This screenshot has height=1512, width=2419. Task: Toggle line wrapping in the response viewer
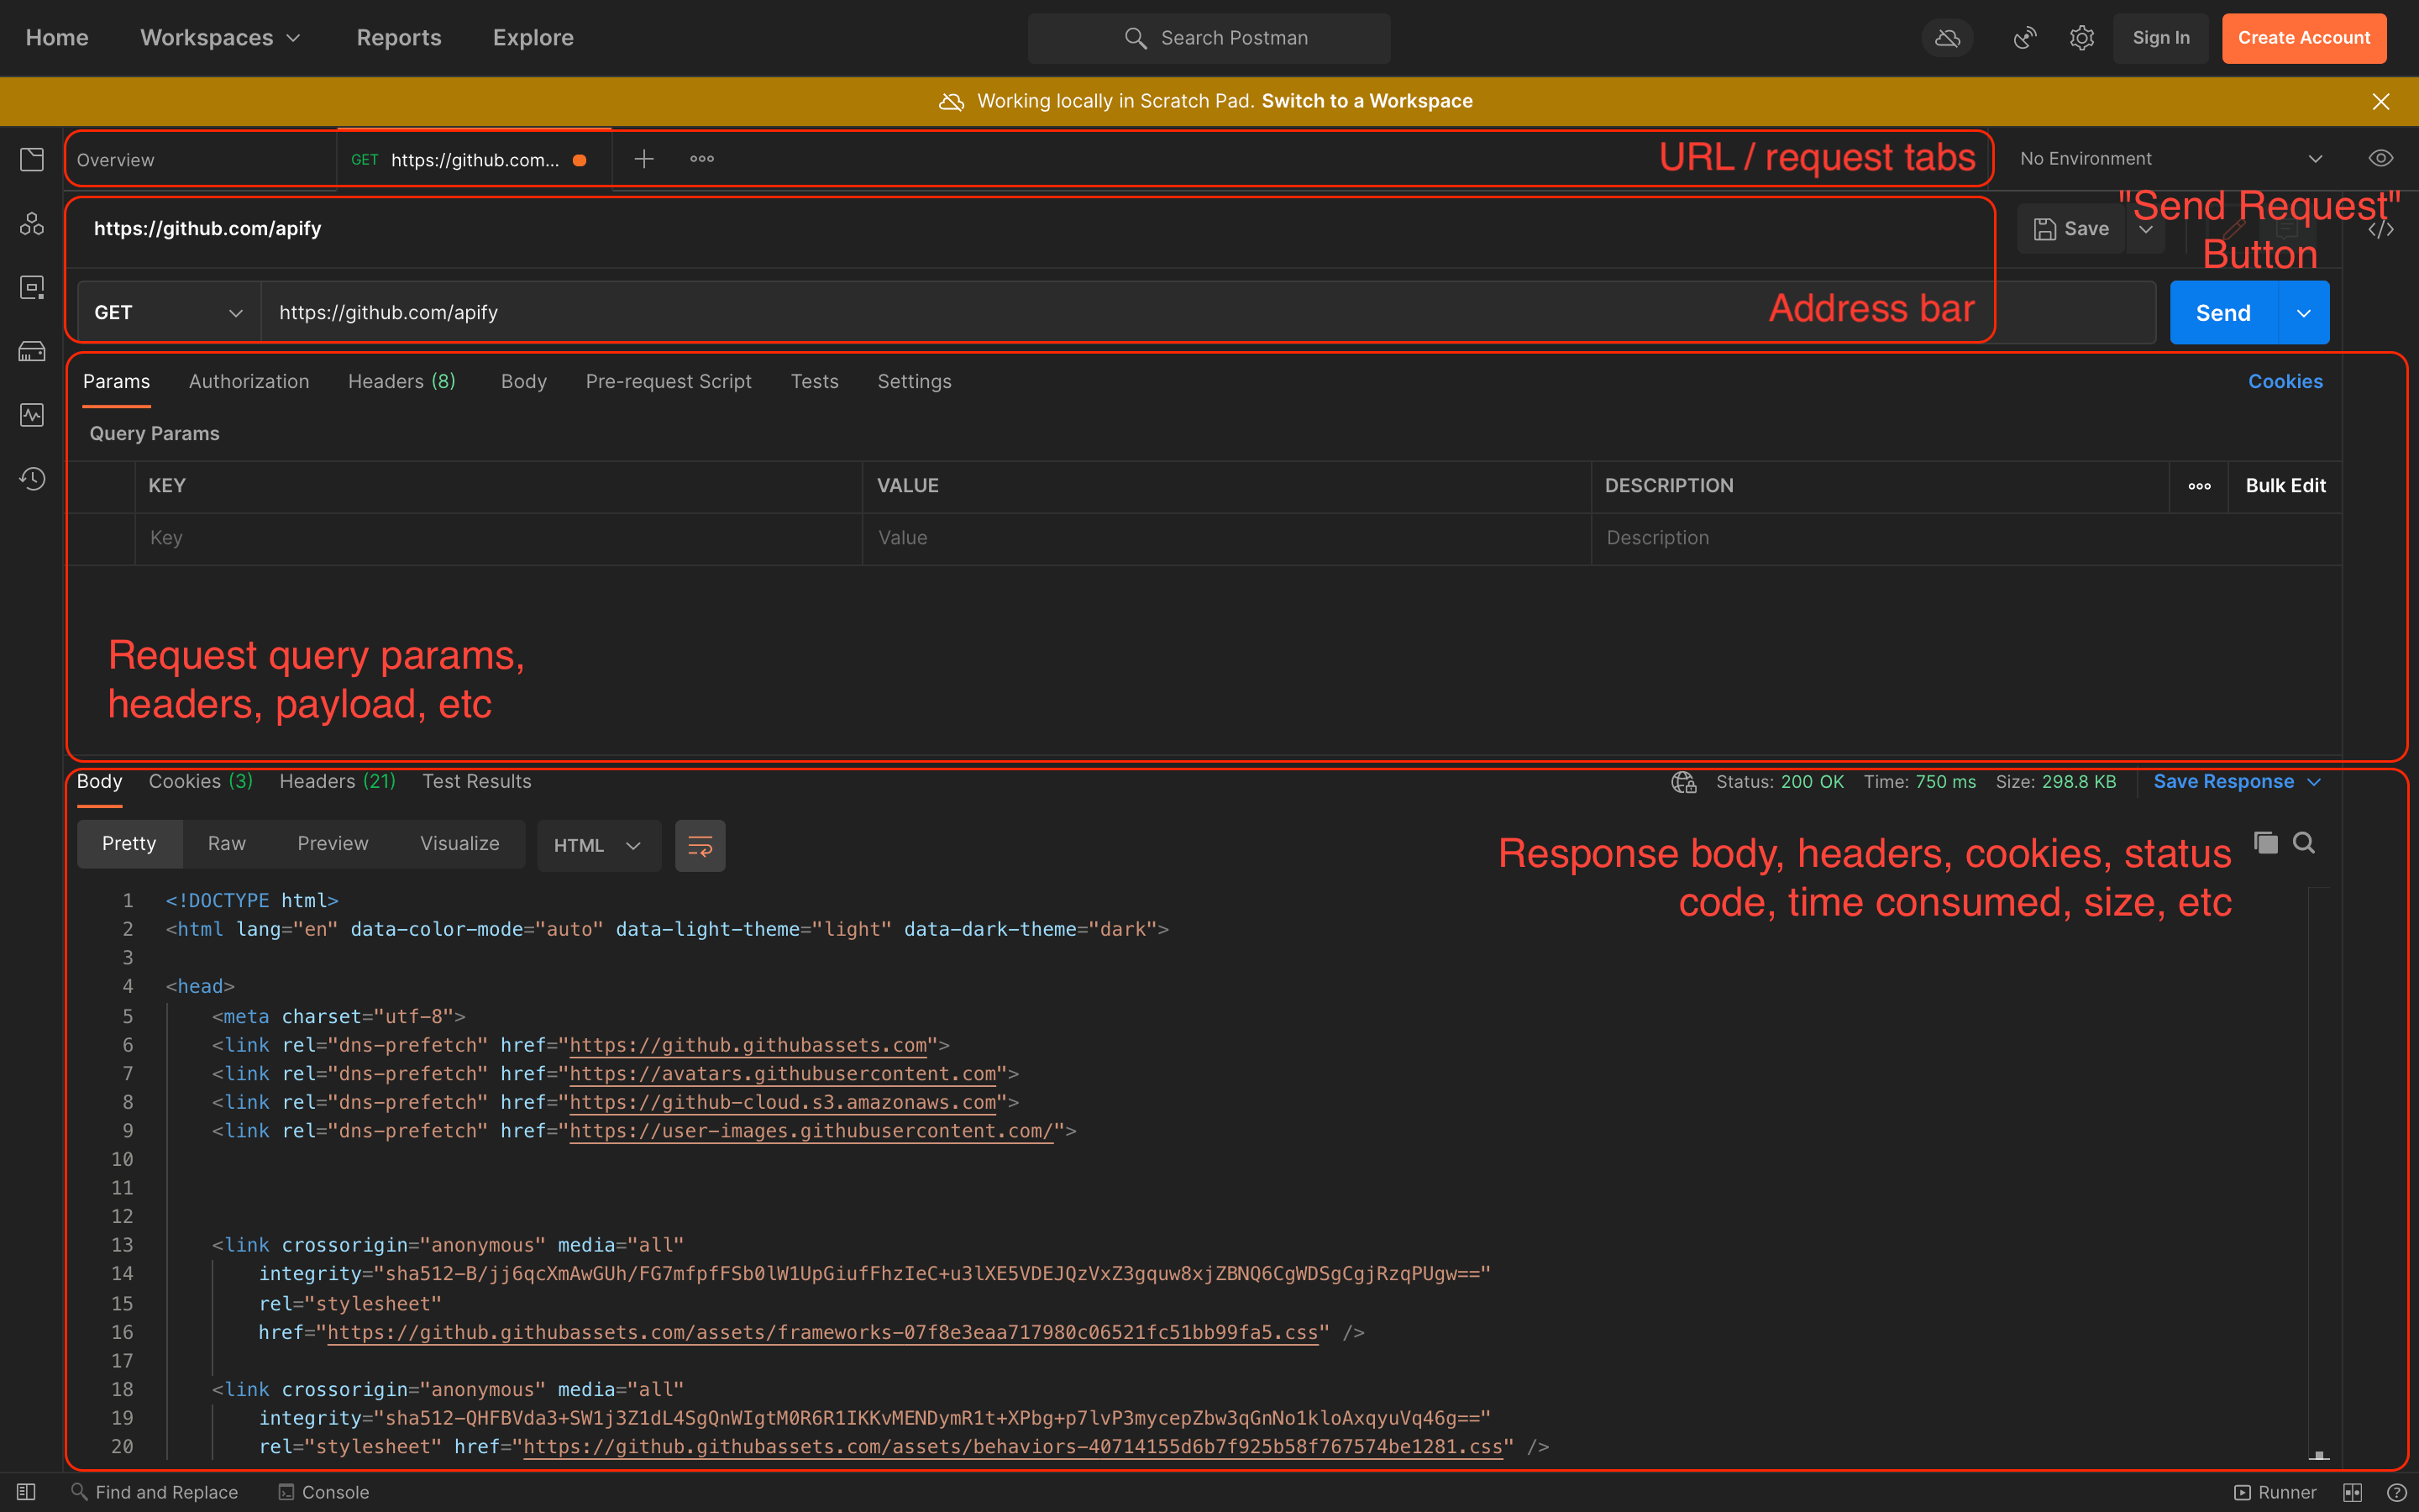(700, 845)
